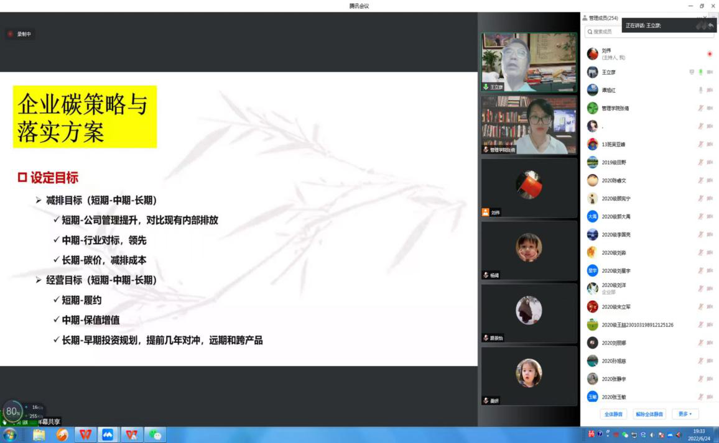Open Windows Explorer folder in taskbar
719x443 pixels.
39,434
